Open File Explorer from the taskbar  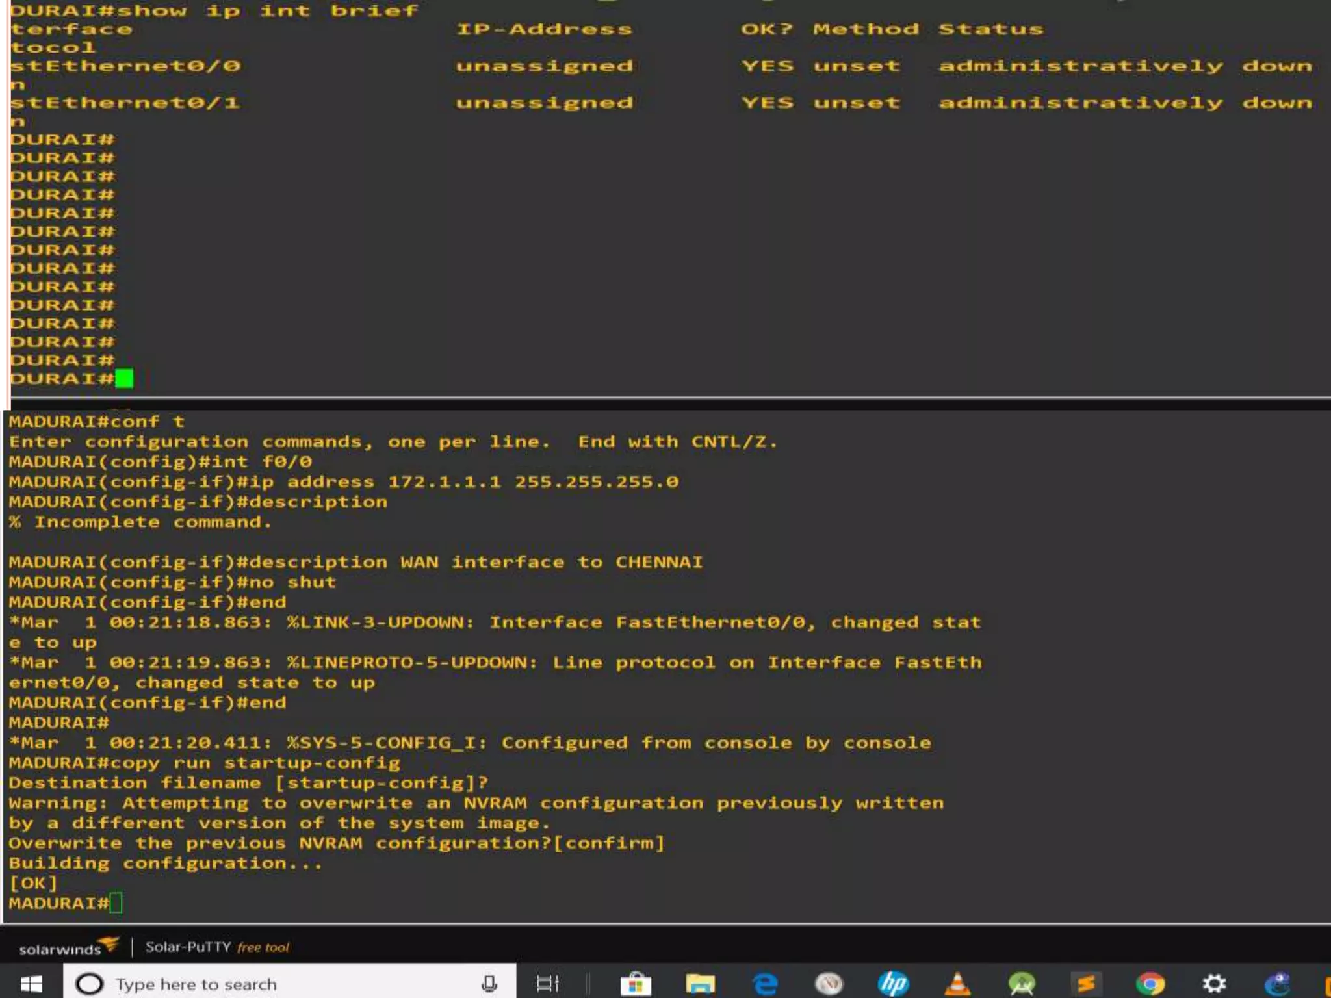(700, 984)
